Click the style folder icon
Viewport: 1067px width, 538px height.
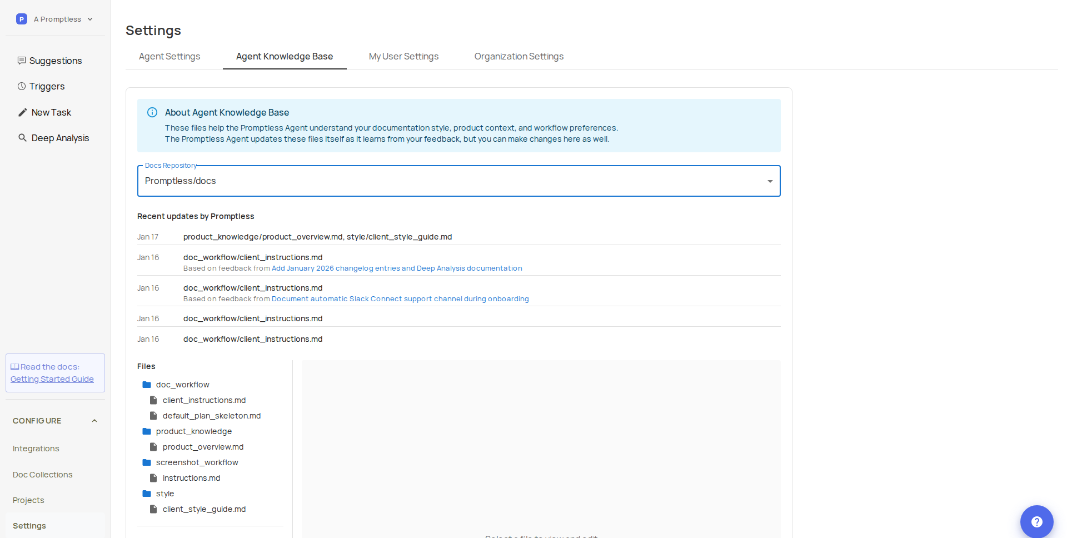click(147, 493)
